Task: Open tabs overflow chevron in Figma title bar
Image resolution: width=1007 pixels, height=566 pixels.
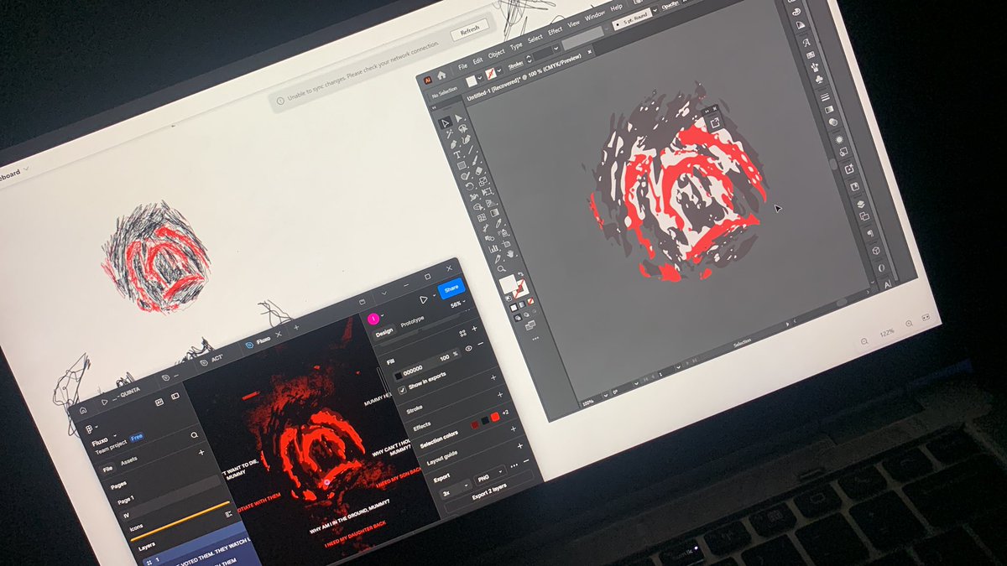Action: tap(384, 293)
